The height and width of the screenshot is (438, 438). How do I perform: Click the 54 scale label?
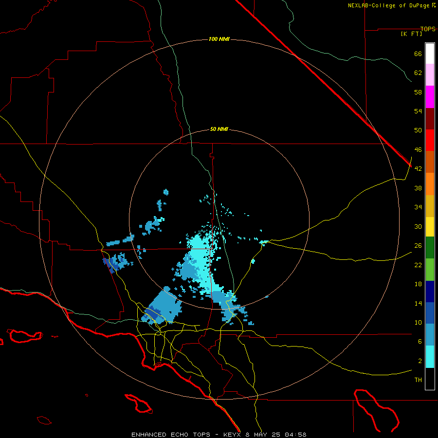418,111
